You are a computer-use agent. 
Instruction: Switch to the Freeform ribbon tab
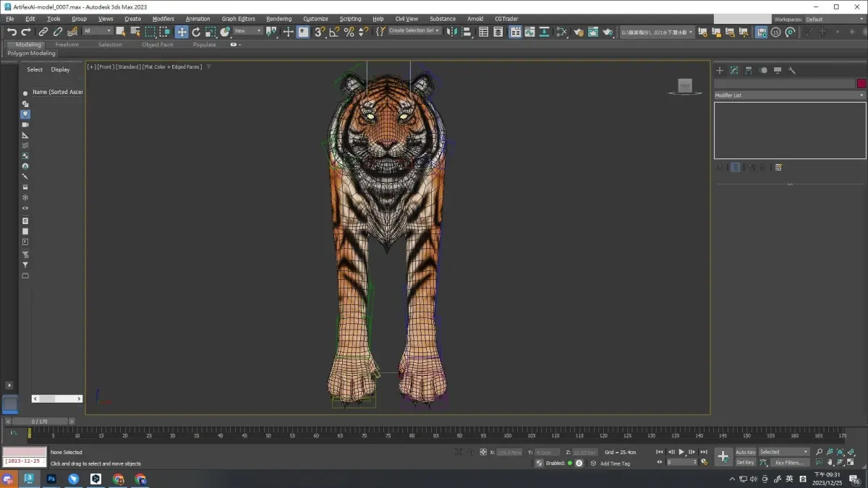[x=67, y=45]
